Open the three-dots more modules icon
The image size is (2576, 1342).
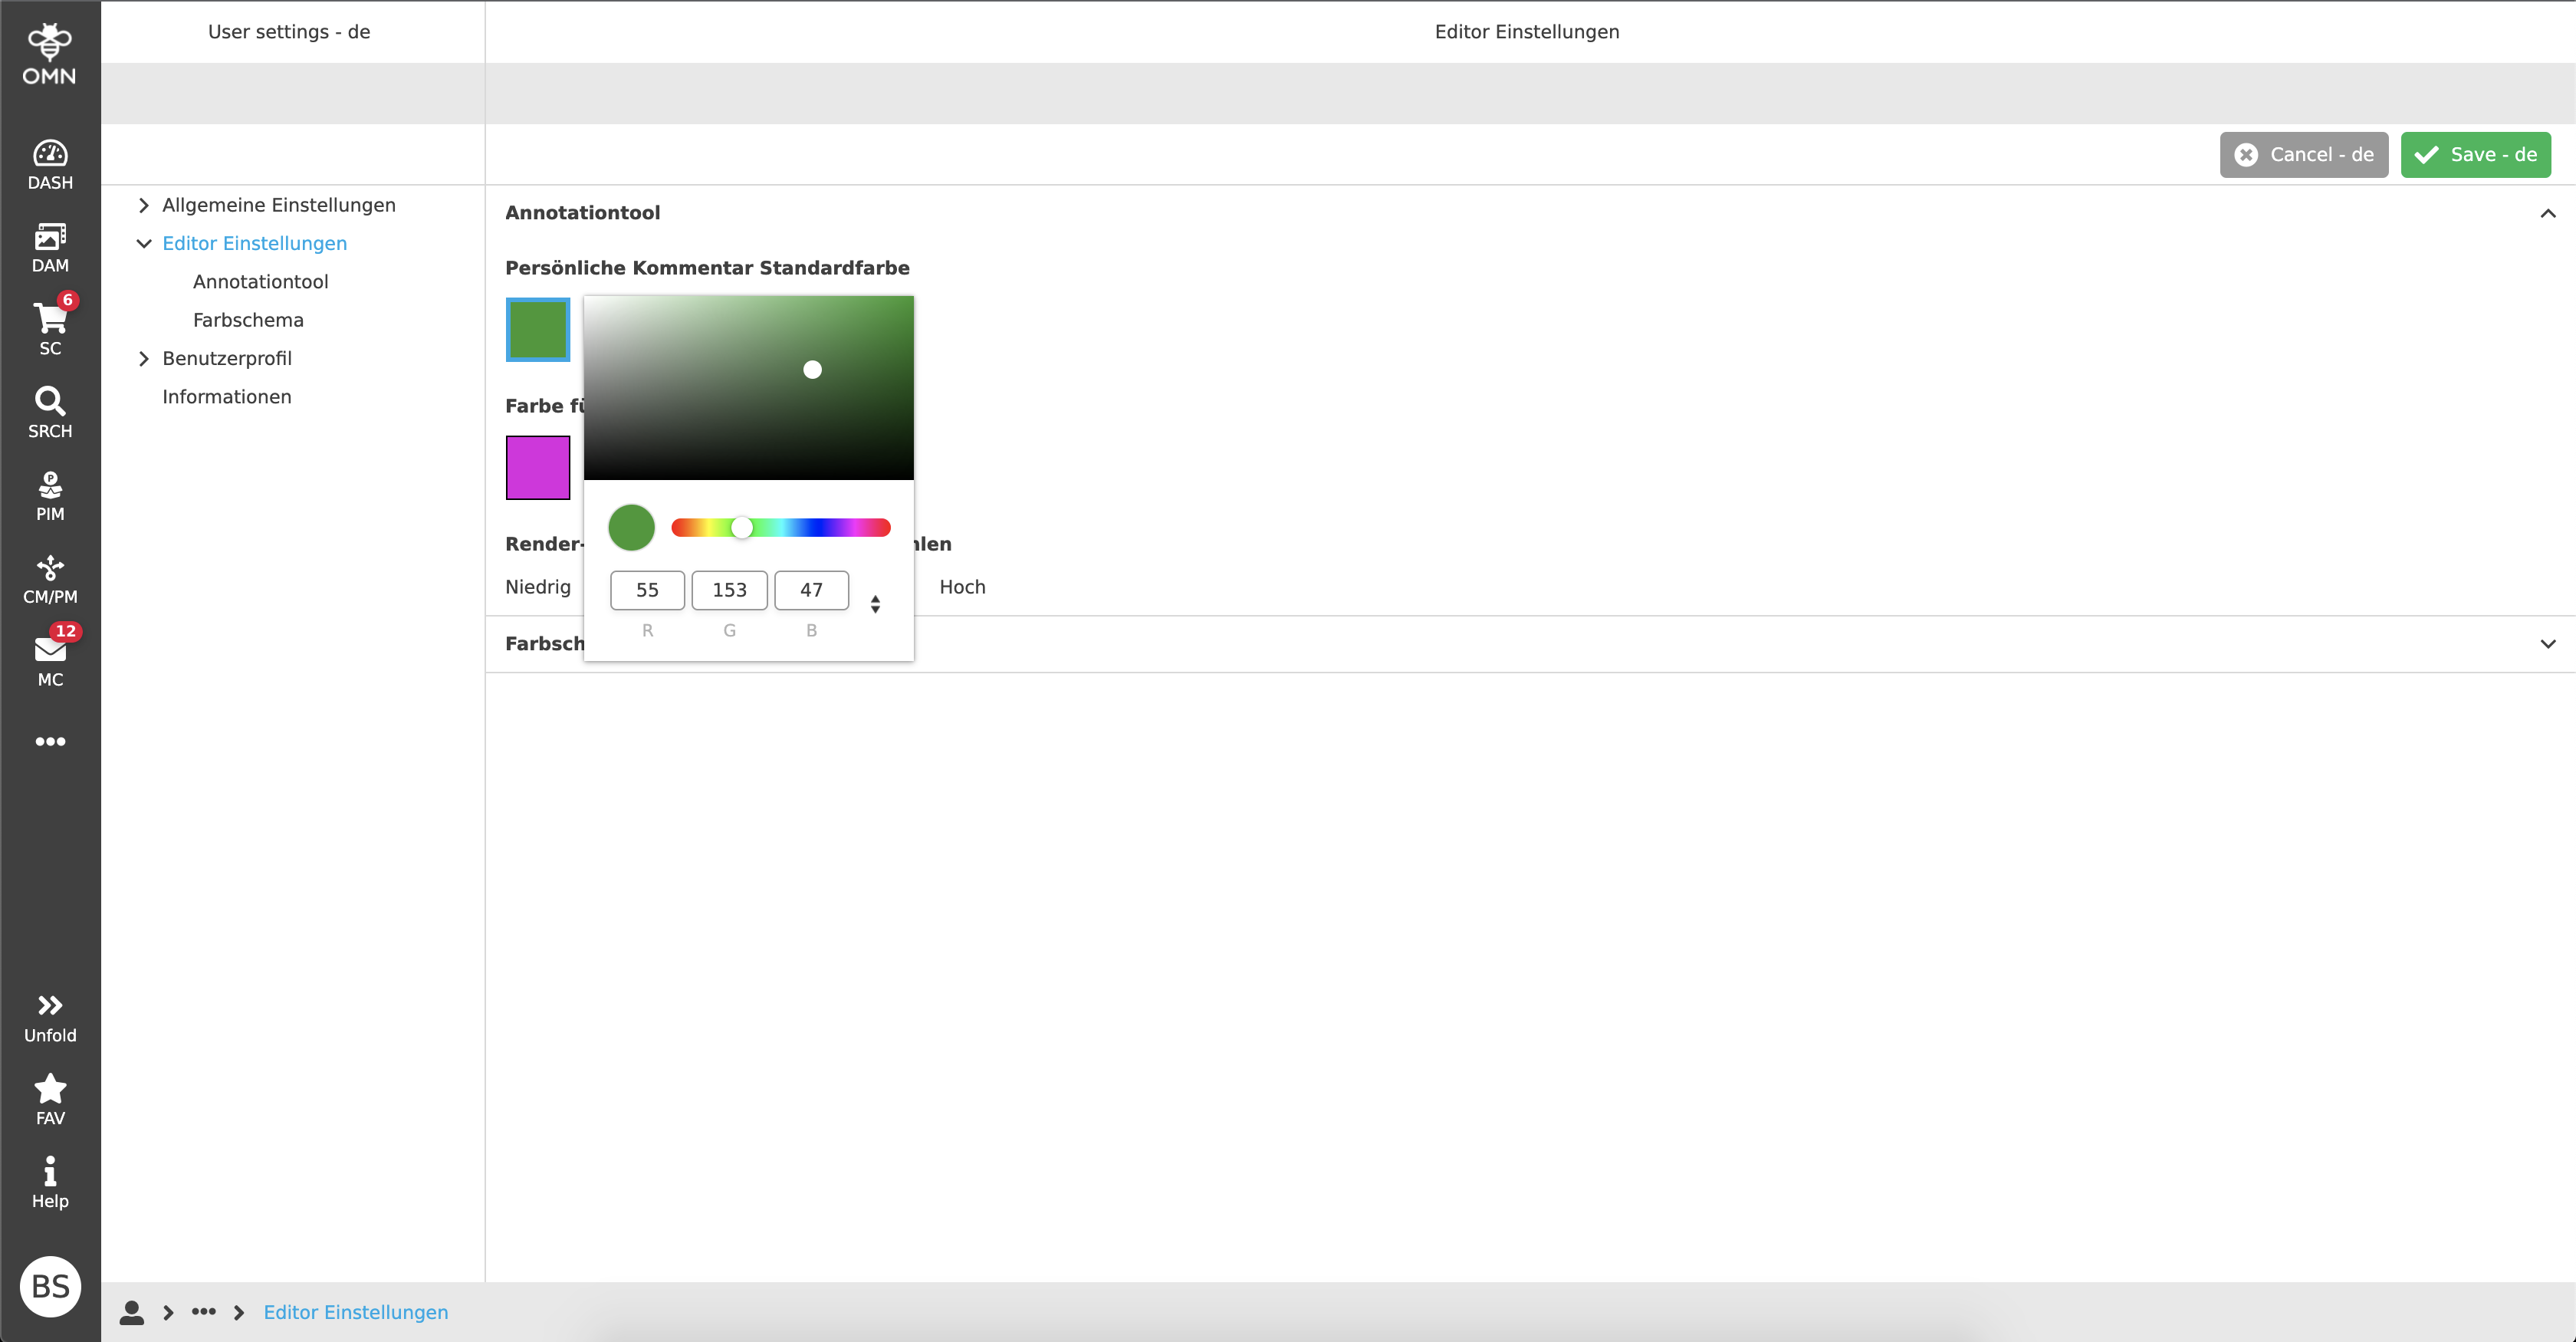point(50,741)
